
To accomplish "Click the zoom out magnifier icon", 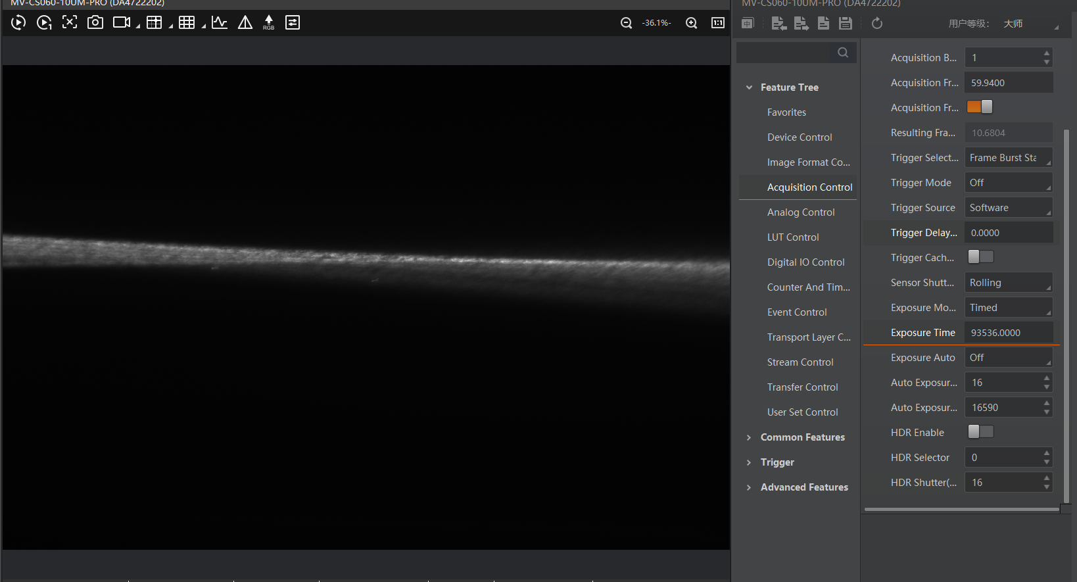I will [626, 23].
